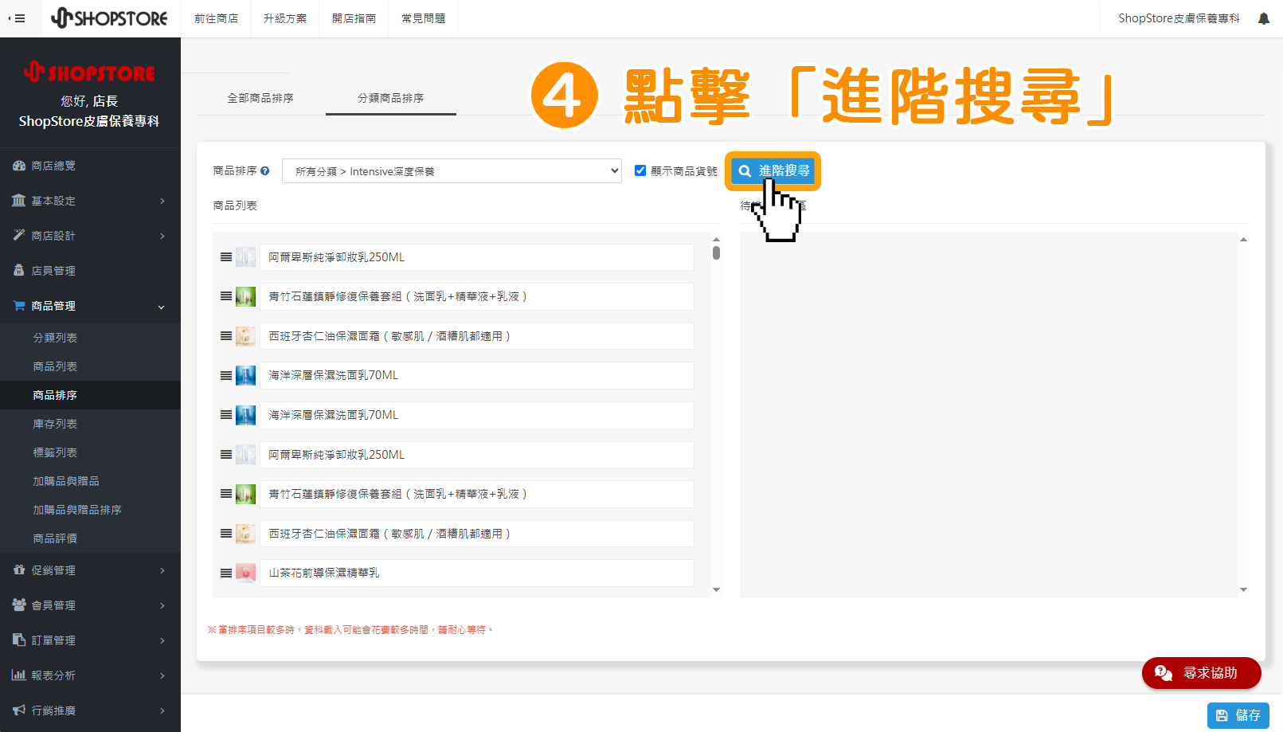Expand 商店設計 submenu chevron
1283x732 pixels.
pos(162,236)
